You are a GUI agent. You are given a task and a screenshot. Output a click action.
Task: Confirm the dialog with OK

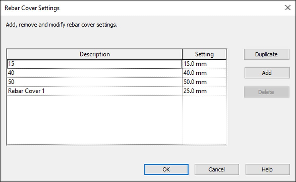click(166, 169)
